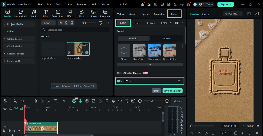Click the undo arrow in timeline toolbar
The width and height of the screenshot is (263, 136).
23,101
